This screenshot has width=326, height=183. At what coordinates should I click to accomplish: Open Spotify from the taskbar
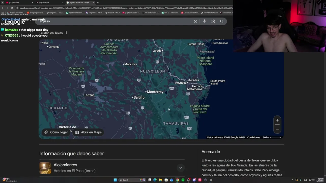coord(183,180)
